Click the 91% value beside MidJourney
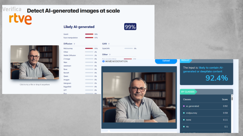Image resolution: width=243 pixels, height=136 pixels. tap(96, 49)
